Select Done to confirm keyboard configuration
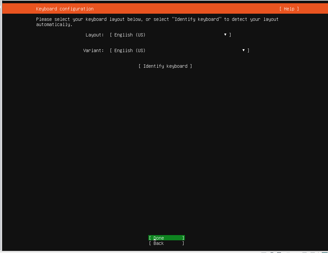This screenshot has height=253, width=328. coord(166,238)
